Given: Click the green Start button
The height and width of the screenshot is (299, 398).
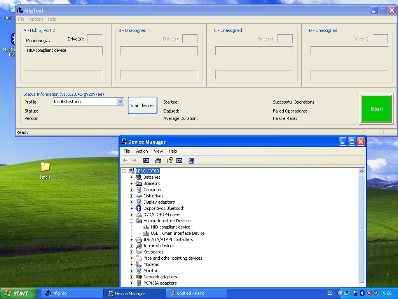Looking at the screenshot, I should click(377, 109).
